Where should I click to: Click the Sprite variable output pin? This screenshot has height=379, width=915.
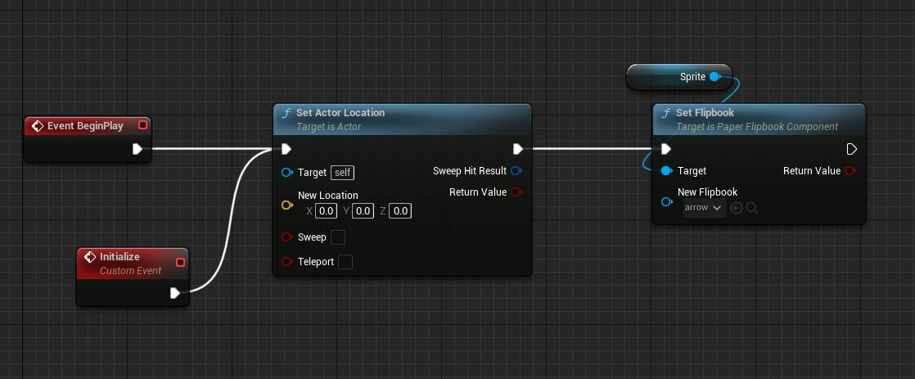[x=714, y=77]
